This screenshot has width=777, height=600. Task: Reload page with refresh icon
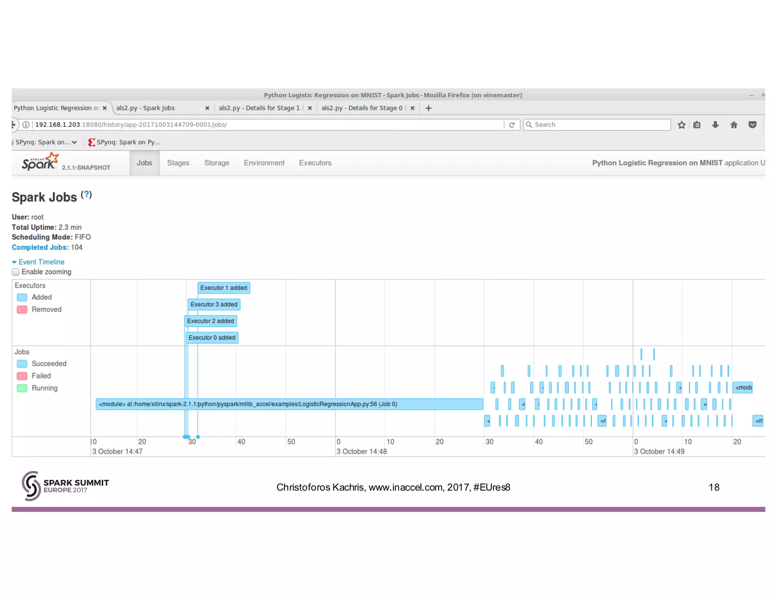[x=512, y=125]
